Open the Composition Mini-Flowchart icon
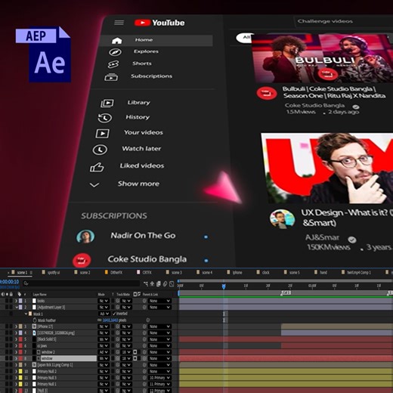Viewport: 393px width, 393px height. tap(146, 284)
